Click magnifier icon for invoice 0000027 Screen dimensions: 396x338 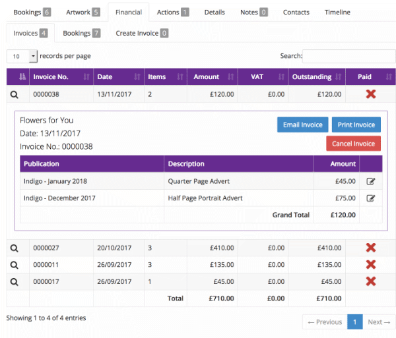point(14,248)
